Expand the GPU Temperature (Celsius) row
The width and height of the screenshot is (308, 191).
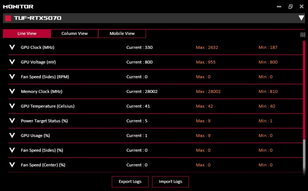pos(12,106)
